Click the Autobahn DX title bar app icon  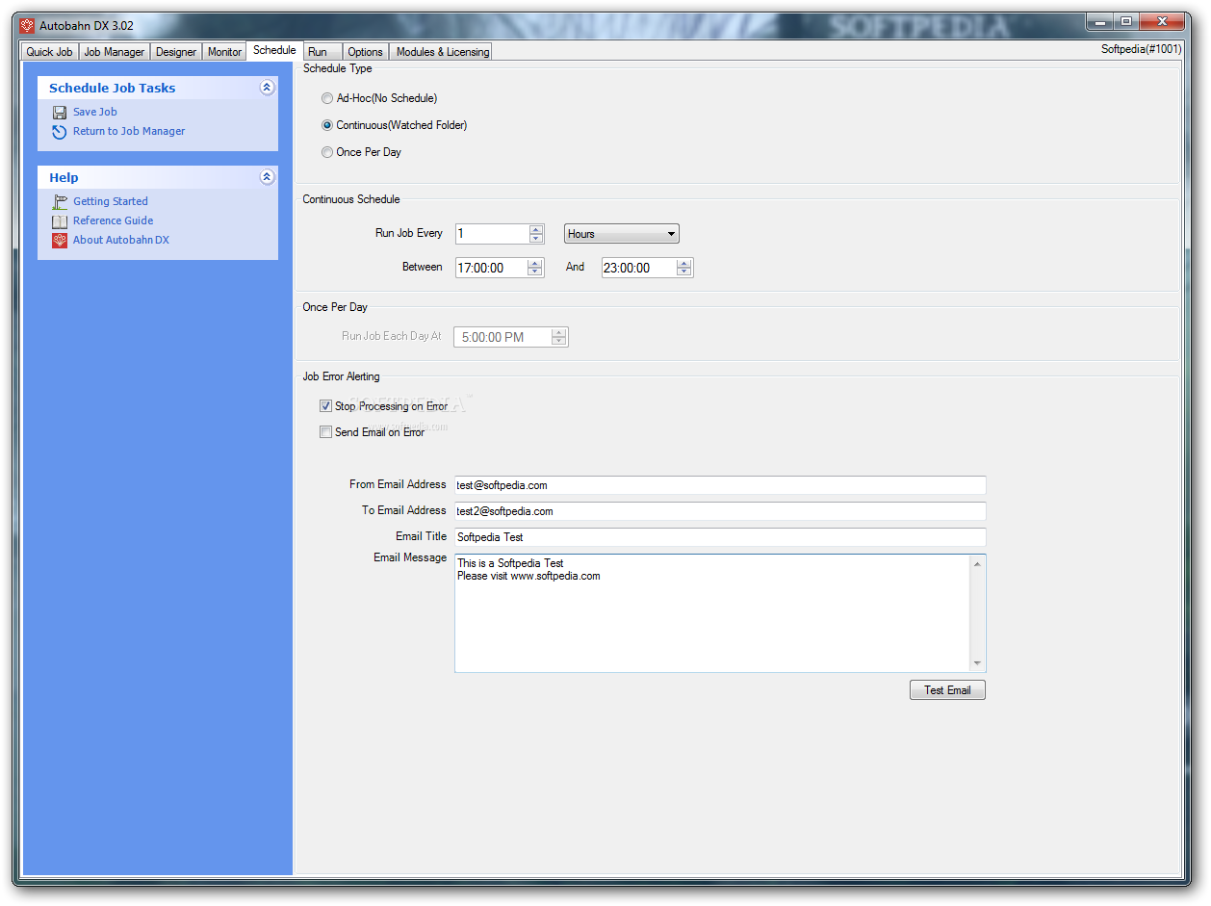28,25
